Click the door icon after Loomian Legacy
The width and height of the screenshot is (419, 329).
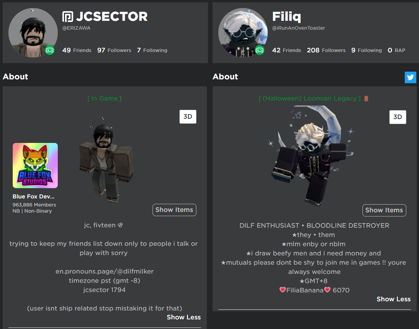(366, 99)
